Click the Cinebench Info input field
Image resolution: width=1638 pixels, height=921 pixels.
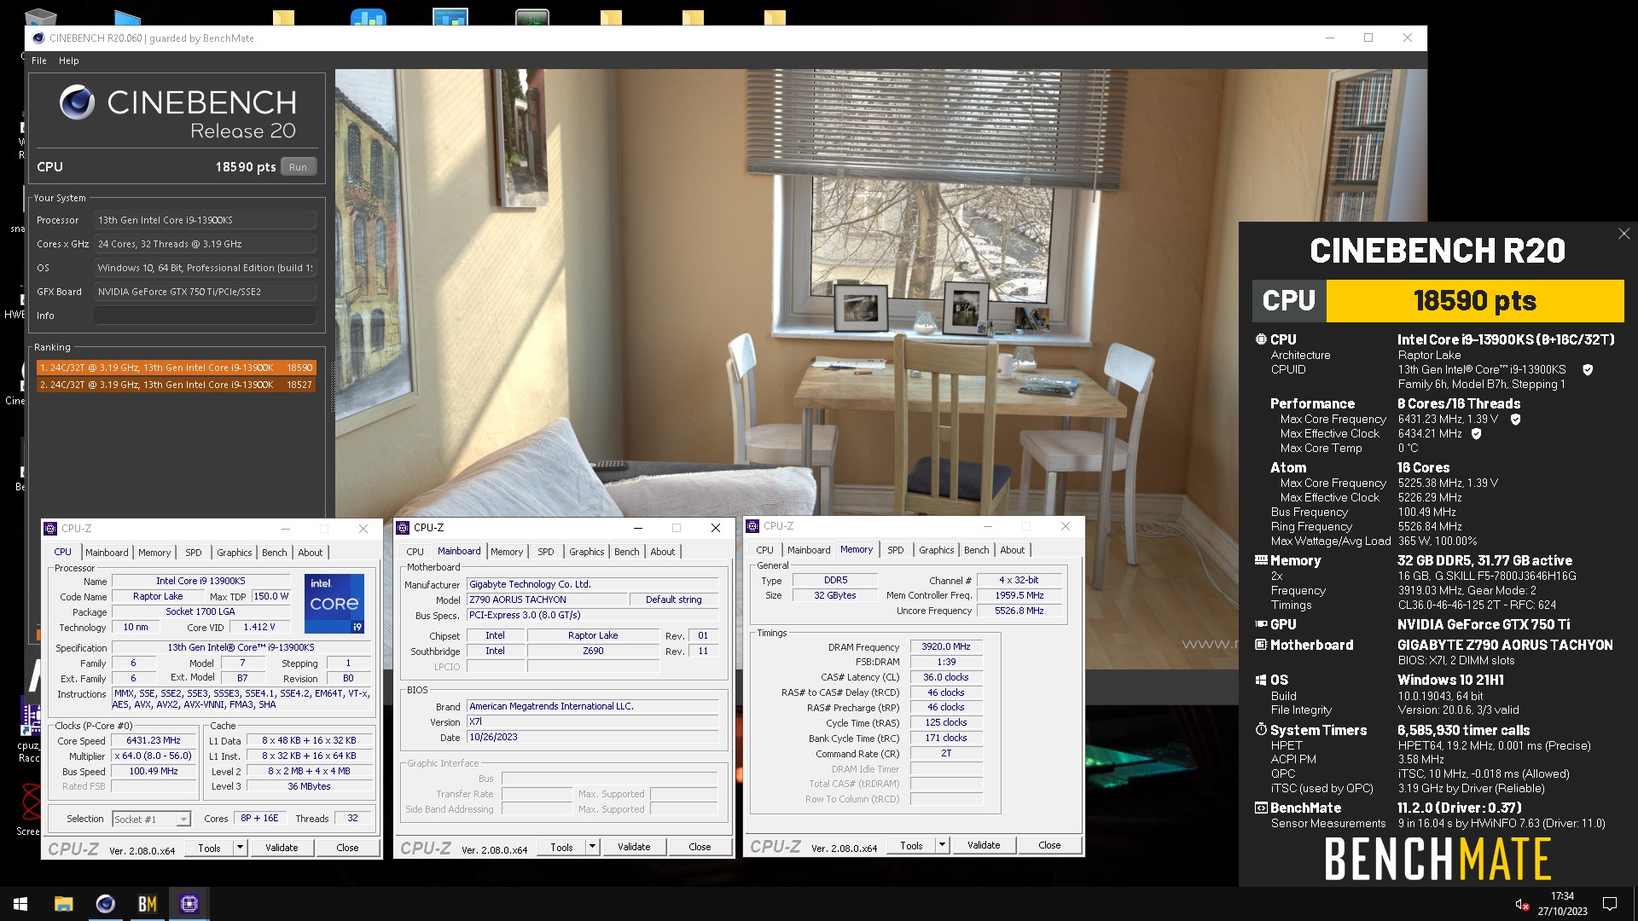(x=205, y=316)
